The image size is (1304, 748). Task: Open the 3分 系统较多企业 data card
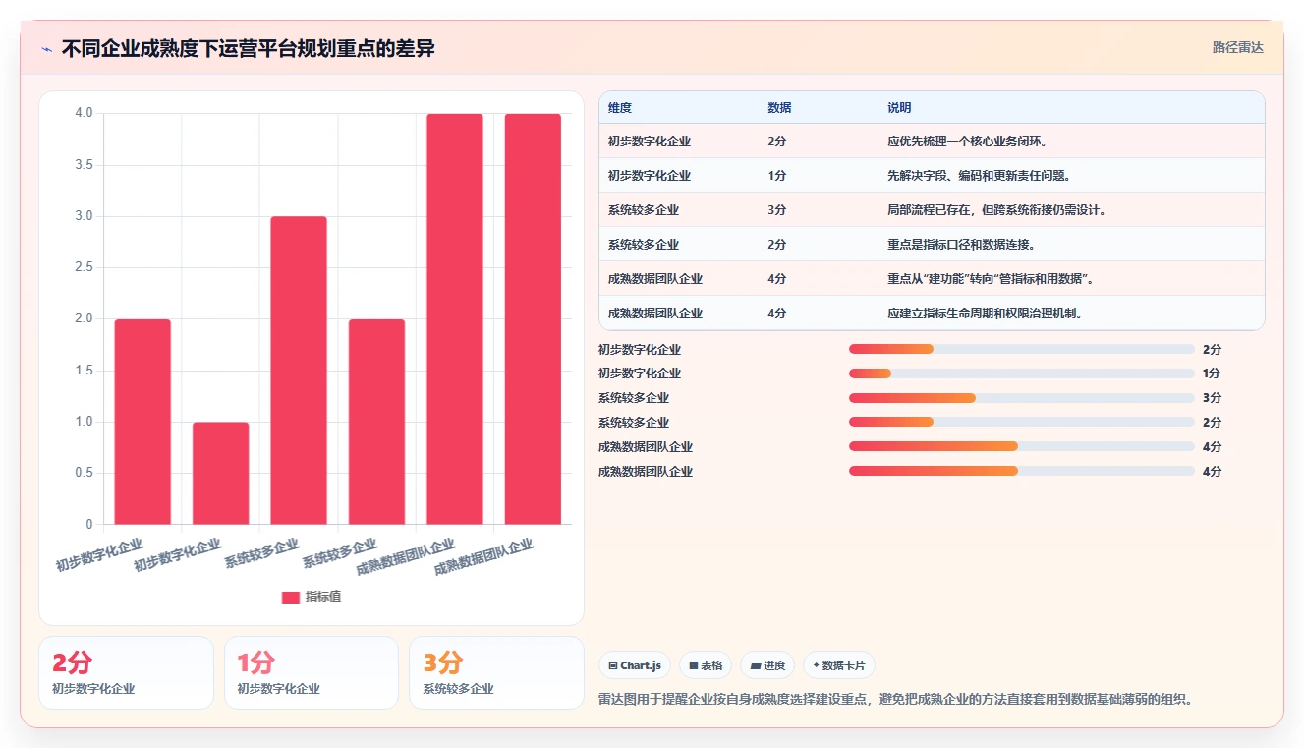(x=496, y=672)
